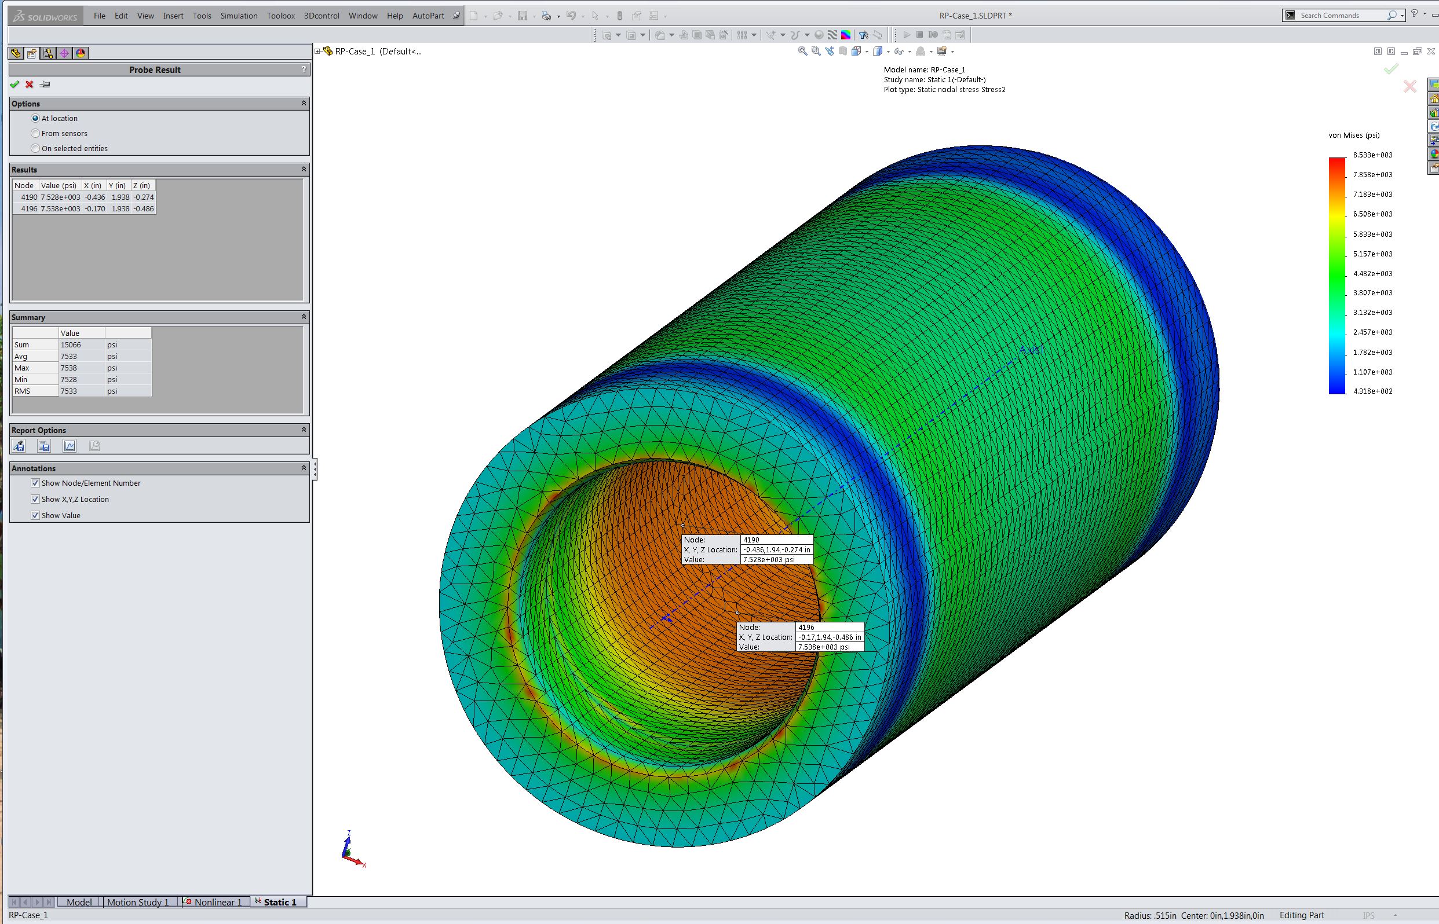Click the IPS unit system in status bar
This screenshot has height=924, width=1439.
coord(1369,915)
